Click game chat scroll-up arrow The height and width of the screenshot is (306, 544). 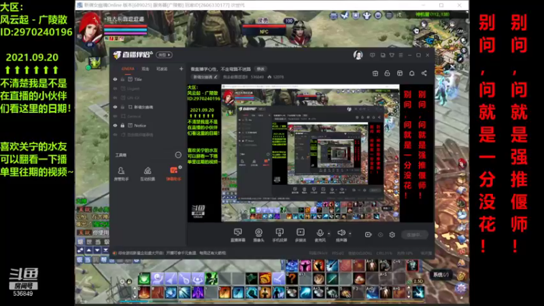(x=89, y=250)
